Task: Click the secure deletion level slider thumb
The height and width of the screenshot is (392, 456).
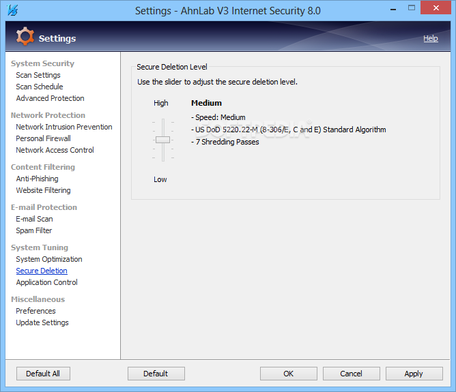Action: coord(162,140)
